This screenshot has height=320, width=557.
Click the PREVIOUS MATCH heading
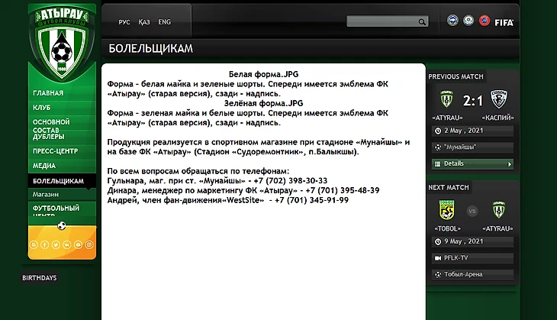pyautogui.click(x=456, y=77)
